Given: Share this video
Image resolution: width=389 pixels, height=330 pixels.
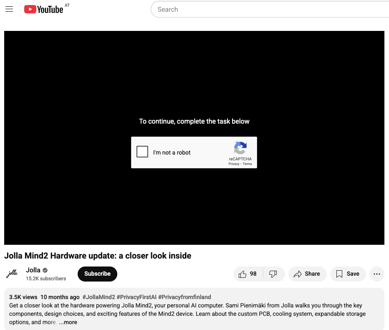Looking at the screenshot, I should click(x=307, y=274).
